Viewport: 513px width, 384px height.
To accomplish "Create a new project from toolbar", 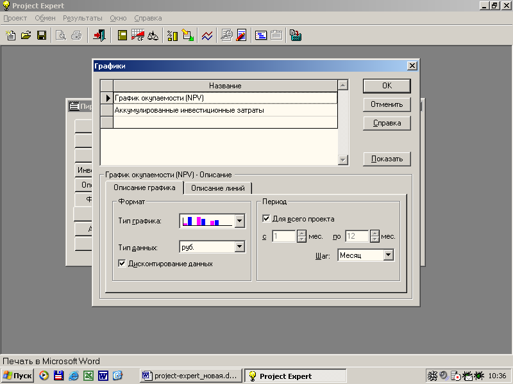I will 11,35.
